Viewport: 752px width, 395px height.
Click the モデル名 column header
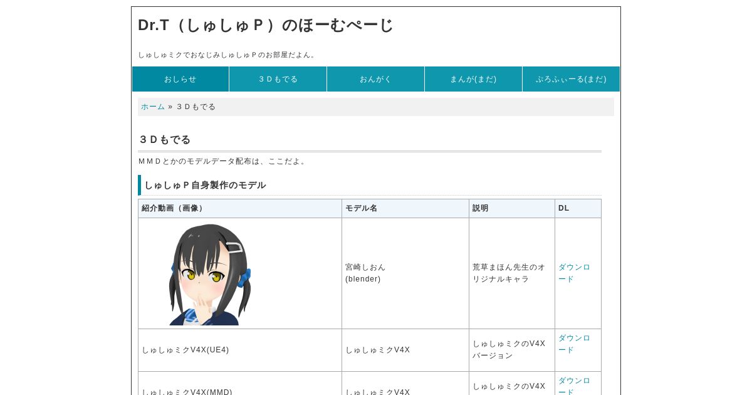[405, 208]
